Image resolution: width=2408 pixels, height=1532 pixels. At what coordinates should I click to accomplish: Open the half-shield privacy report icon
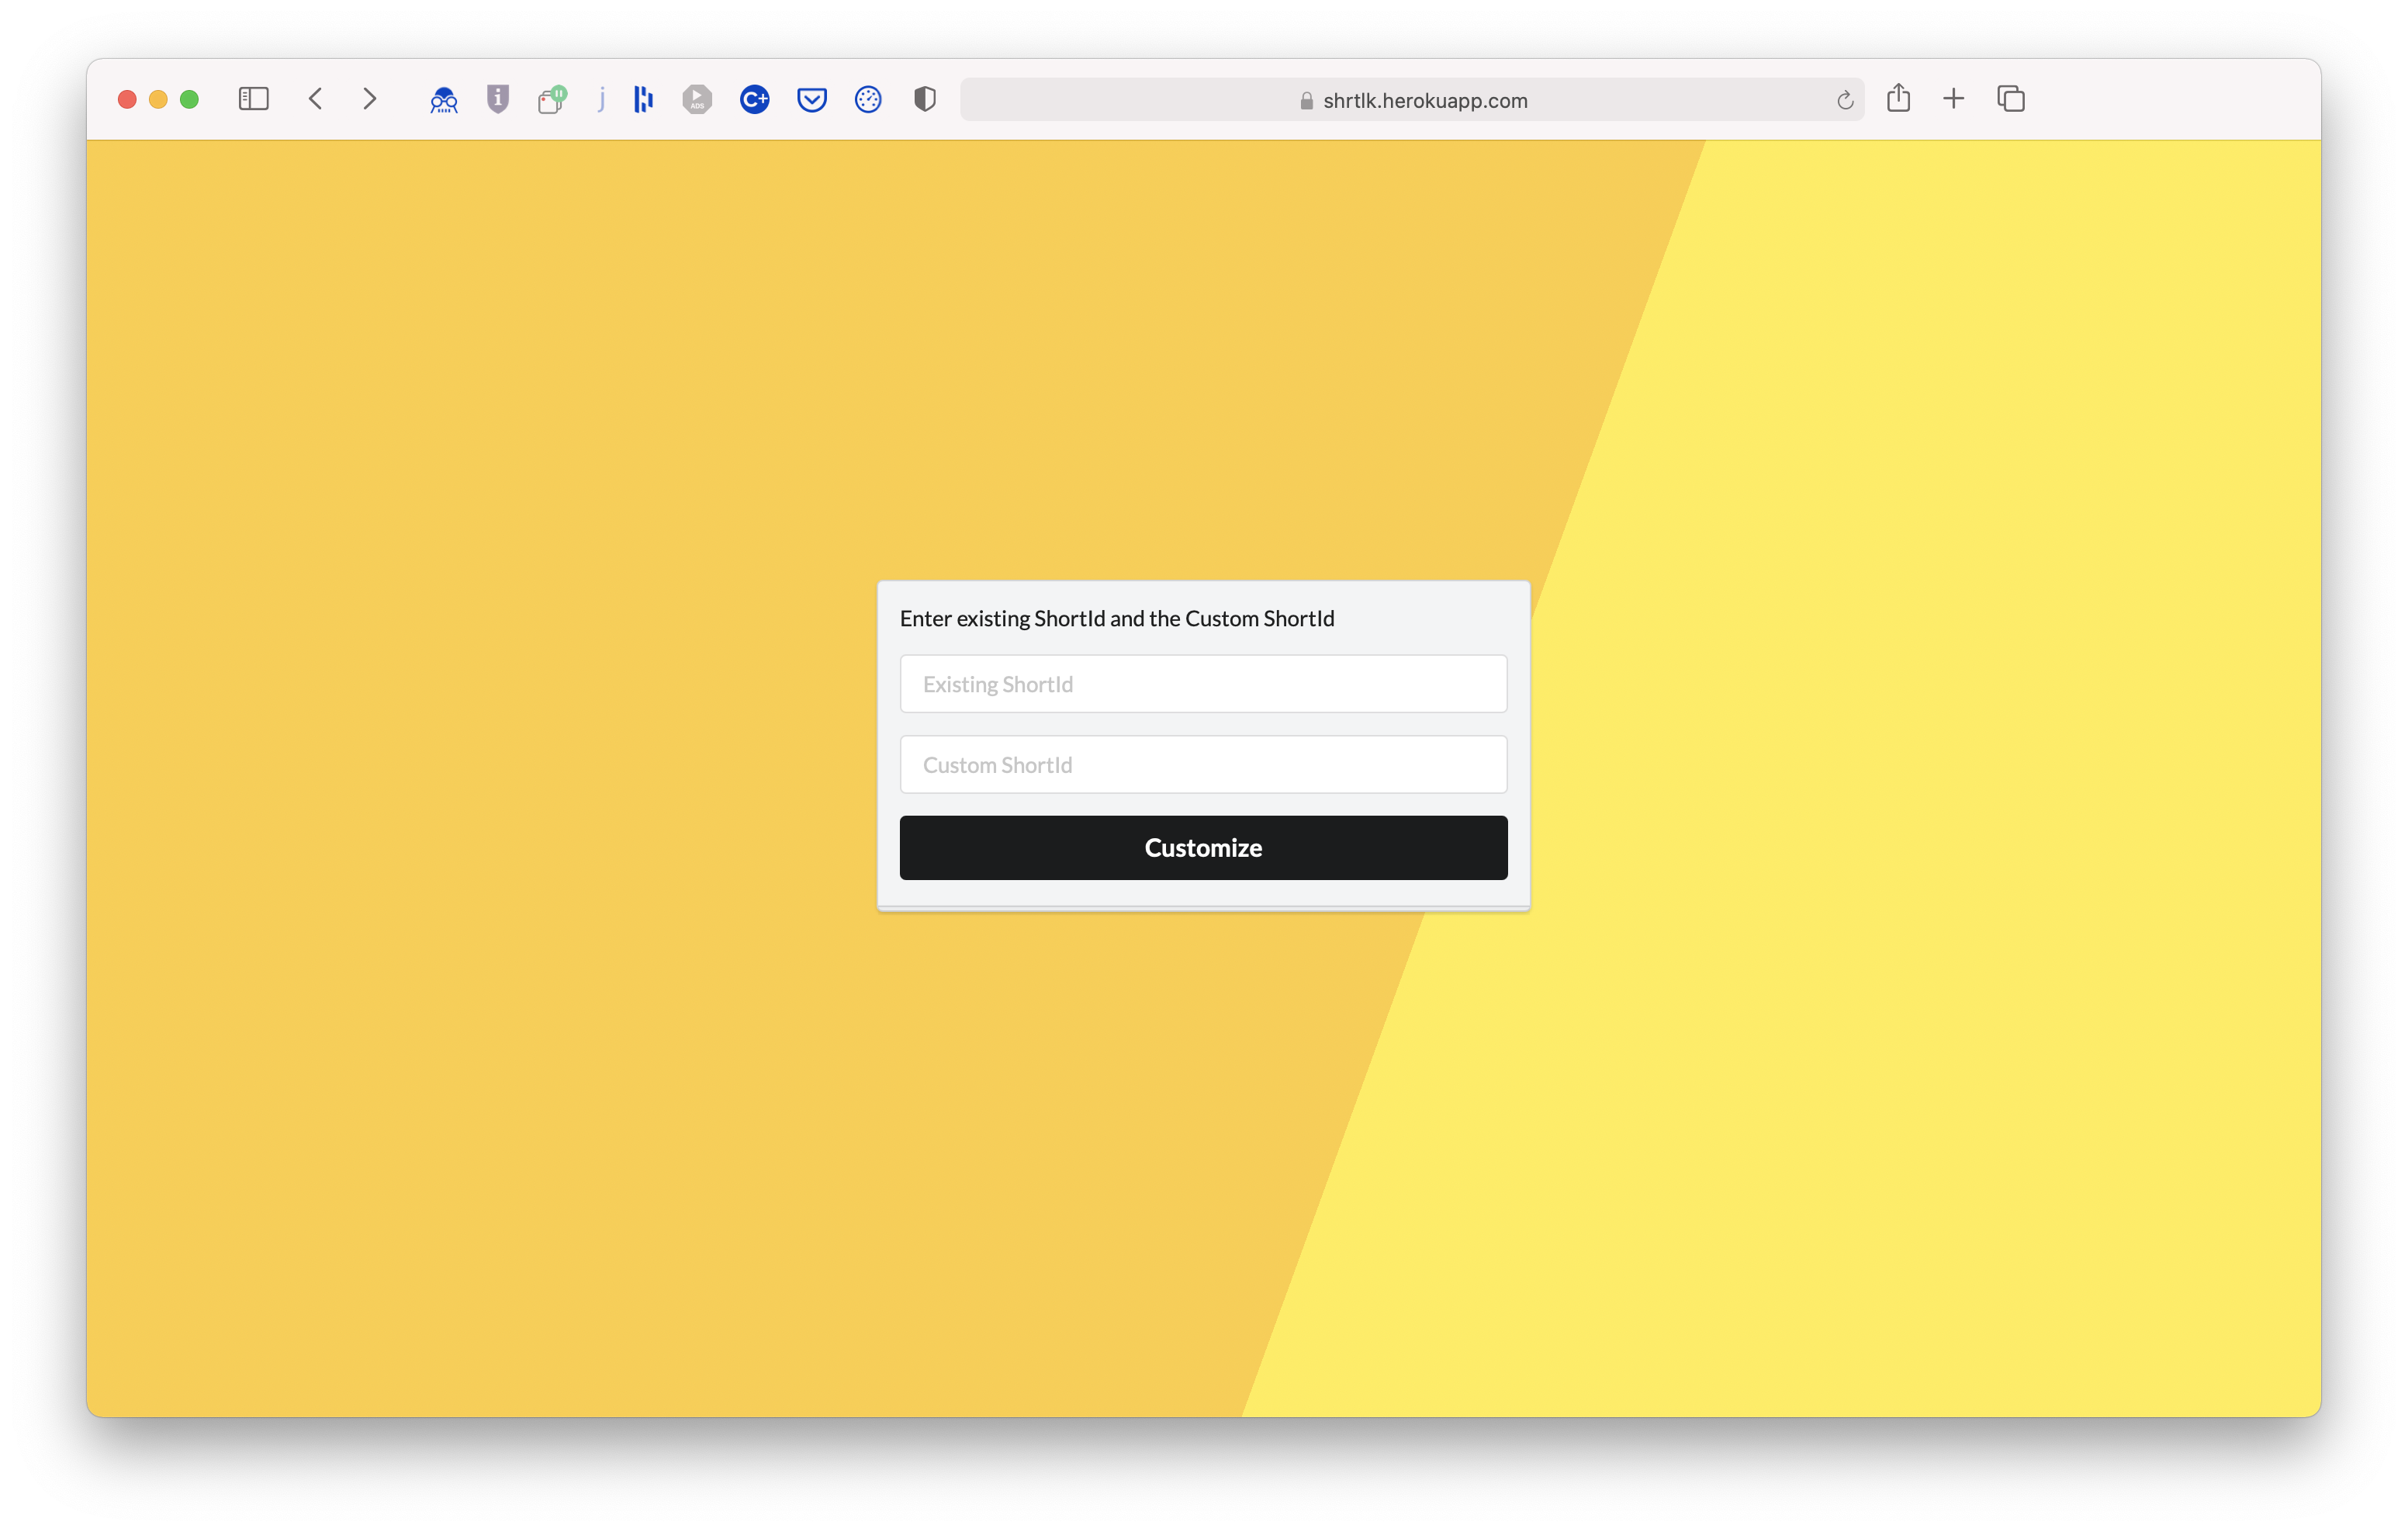click(x=925, y=99)
